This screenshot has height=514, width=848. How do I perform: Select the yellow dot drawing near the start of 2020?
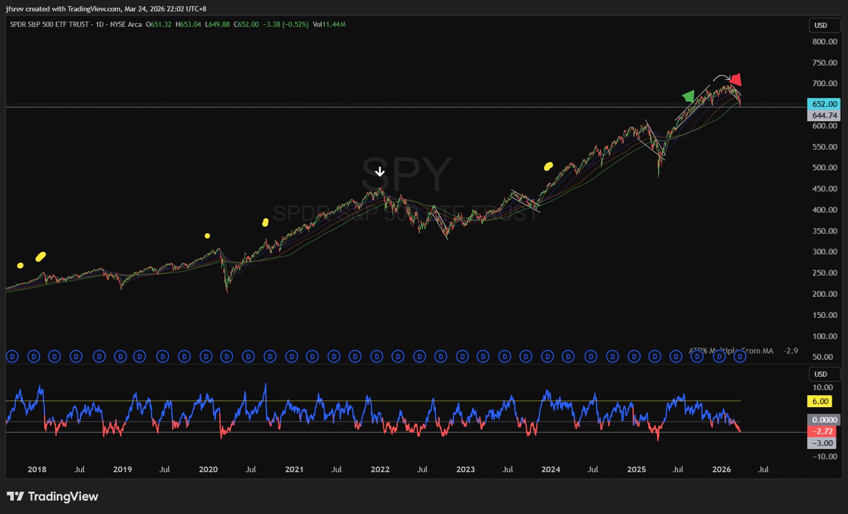pyautogui.click(x=207, y=236)
